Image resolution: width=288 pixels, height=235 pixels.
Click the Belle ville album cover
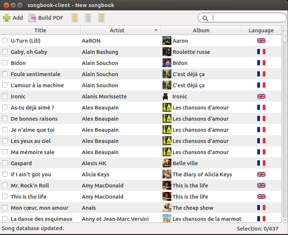167,163
